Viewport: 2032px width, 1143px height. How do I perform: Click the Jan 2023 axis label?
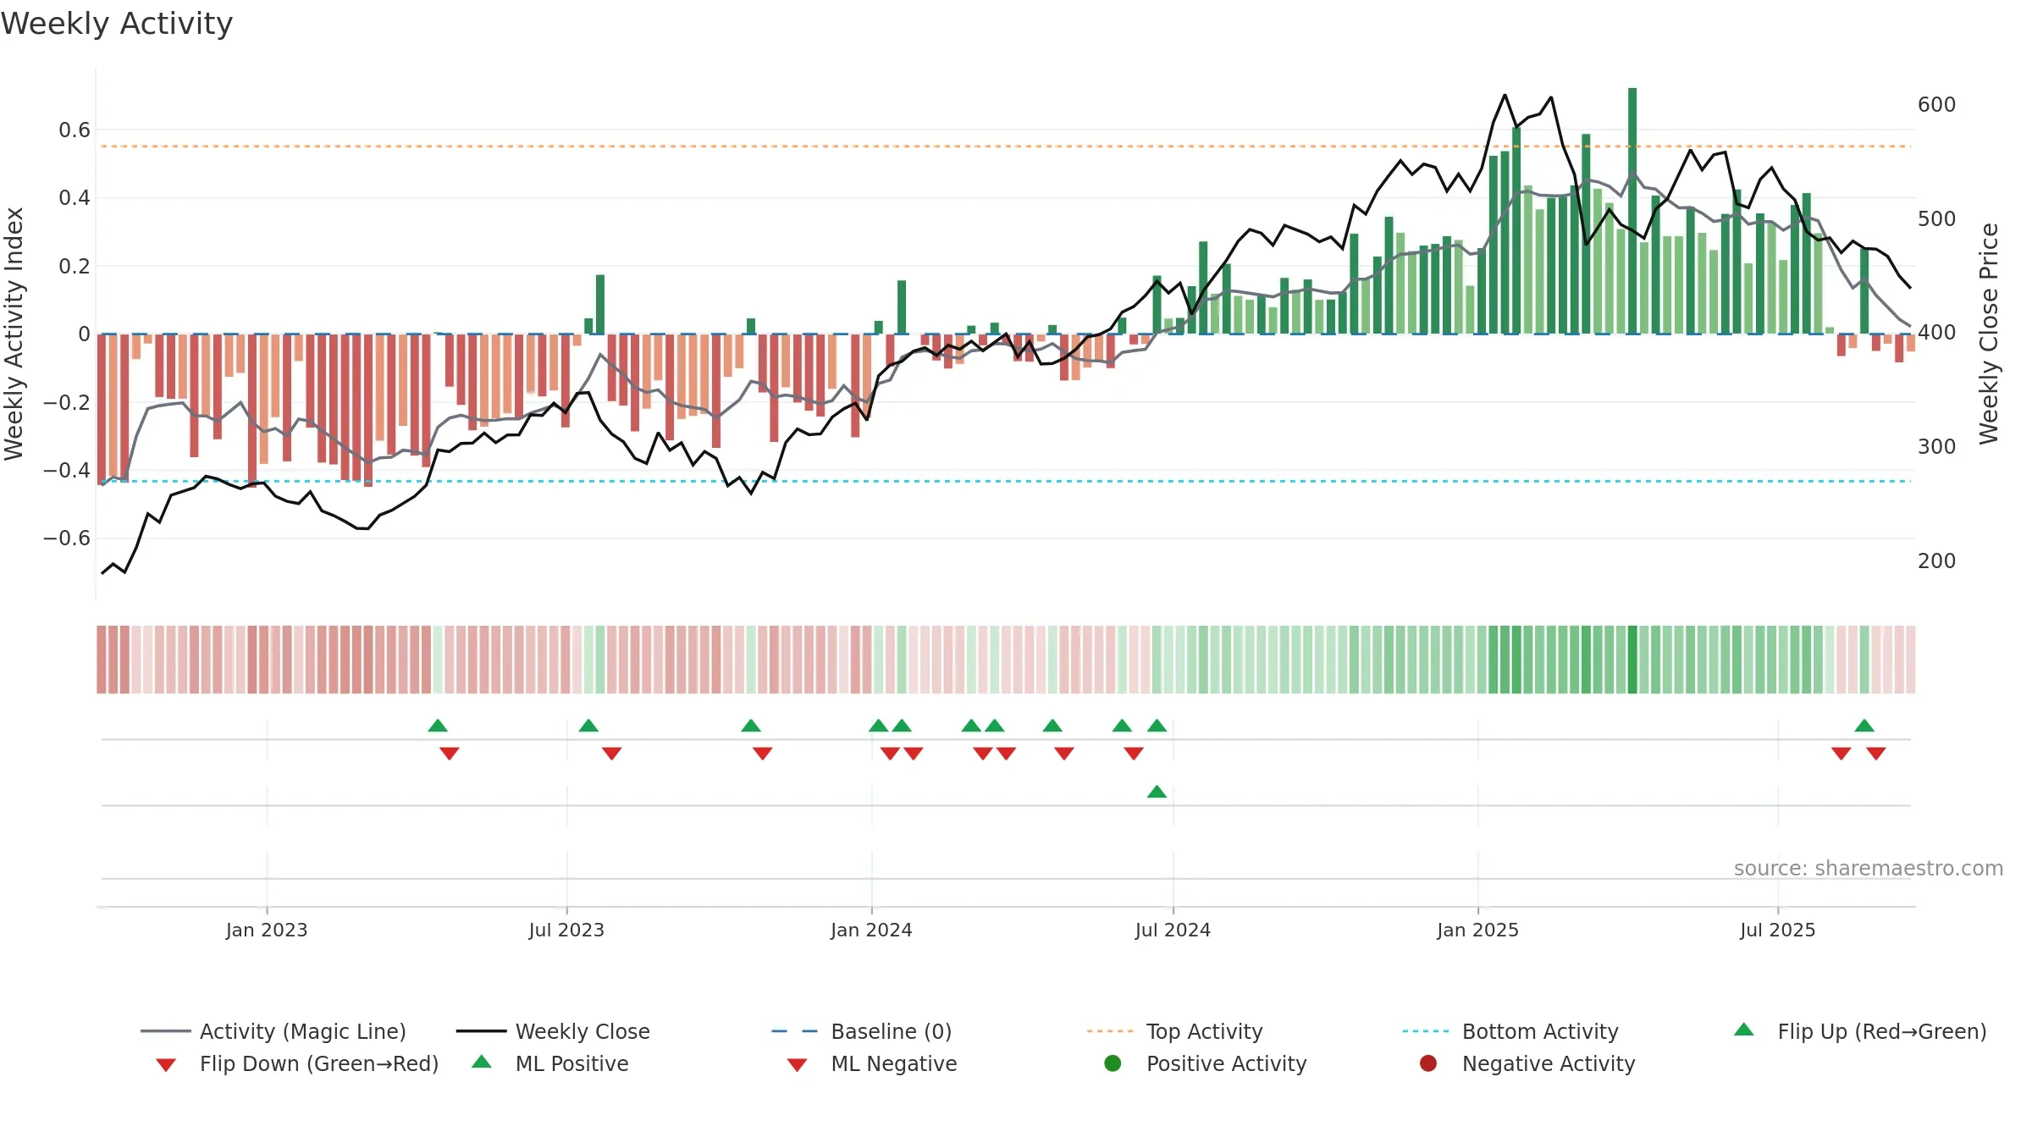point(267,930)
